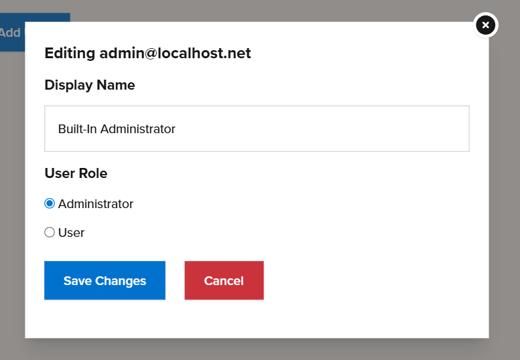Click the Editing admin@localhost.net dialog title
Viewport: 520px width, 360px height.
[x=147, y=54]
